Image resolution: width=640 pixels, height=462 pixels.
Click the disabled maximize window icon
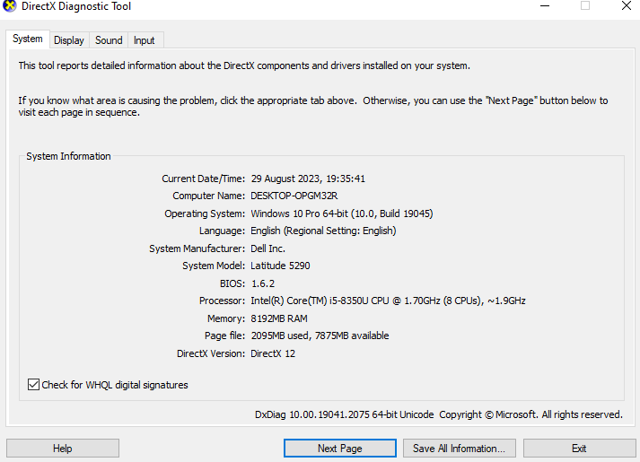point(585,6)
